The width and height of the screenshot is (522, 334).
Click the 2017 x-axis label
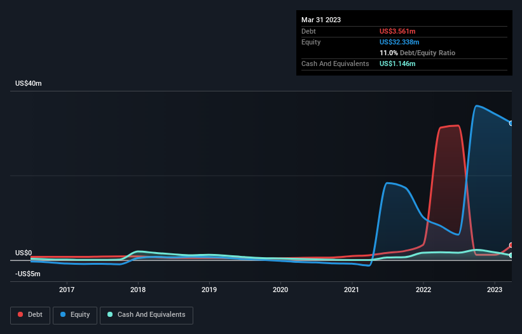click(67, 290)
